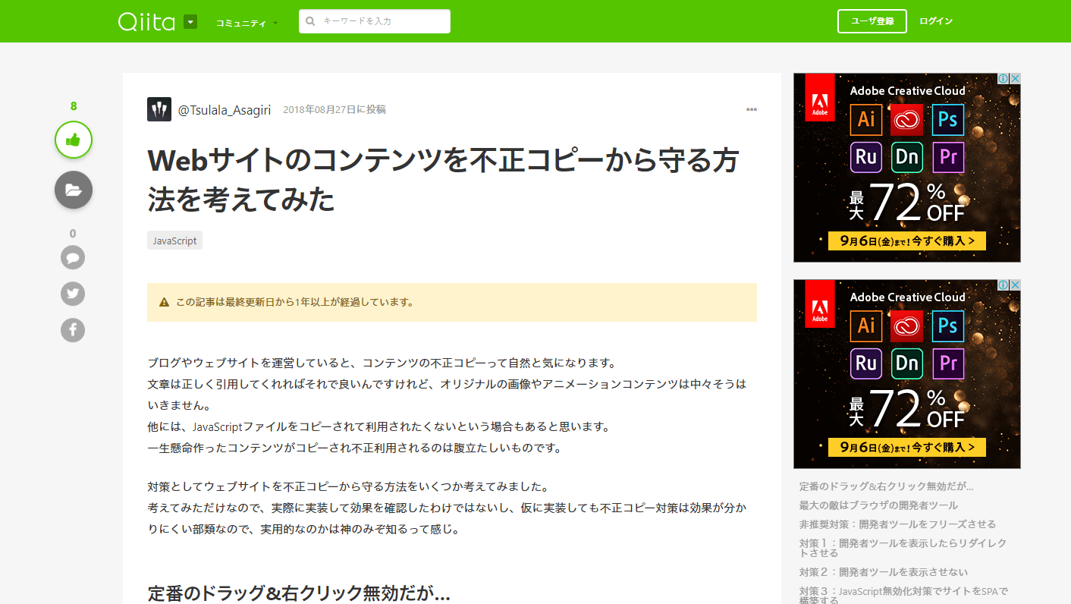Click the Ps icon in the second ad
Screen dimensions: 1071x604
coord(947,326)
